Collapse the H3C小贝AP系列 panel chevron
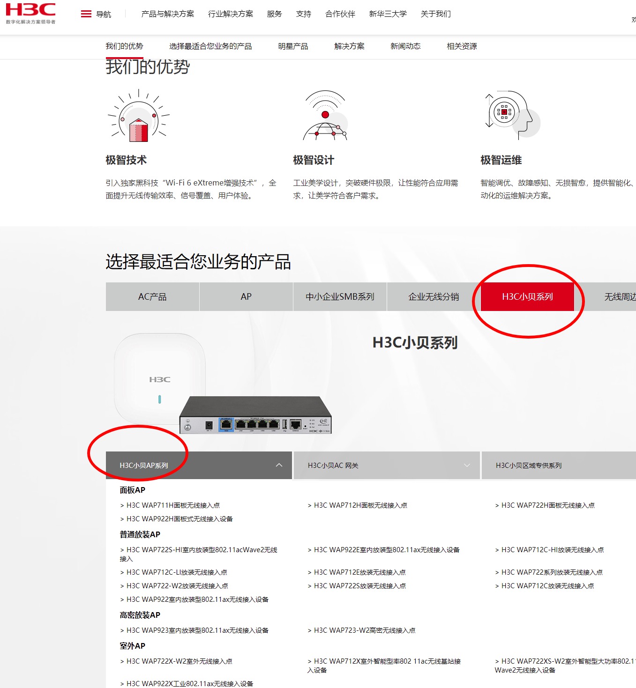The height and width of the screenshot is (688, 636). coord(279,465)
